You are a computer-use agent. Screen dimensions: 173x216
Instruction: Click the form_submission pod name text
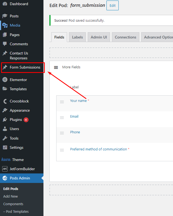click(x=87, y=5)
